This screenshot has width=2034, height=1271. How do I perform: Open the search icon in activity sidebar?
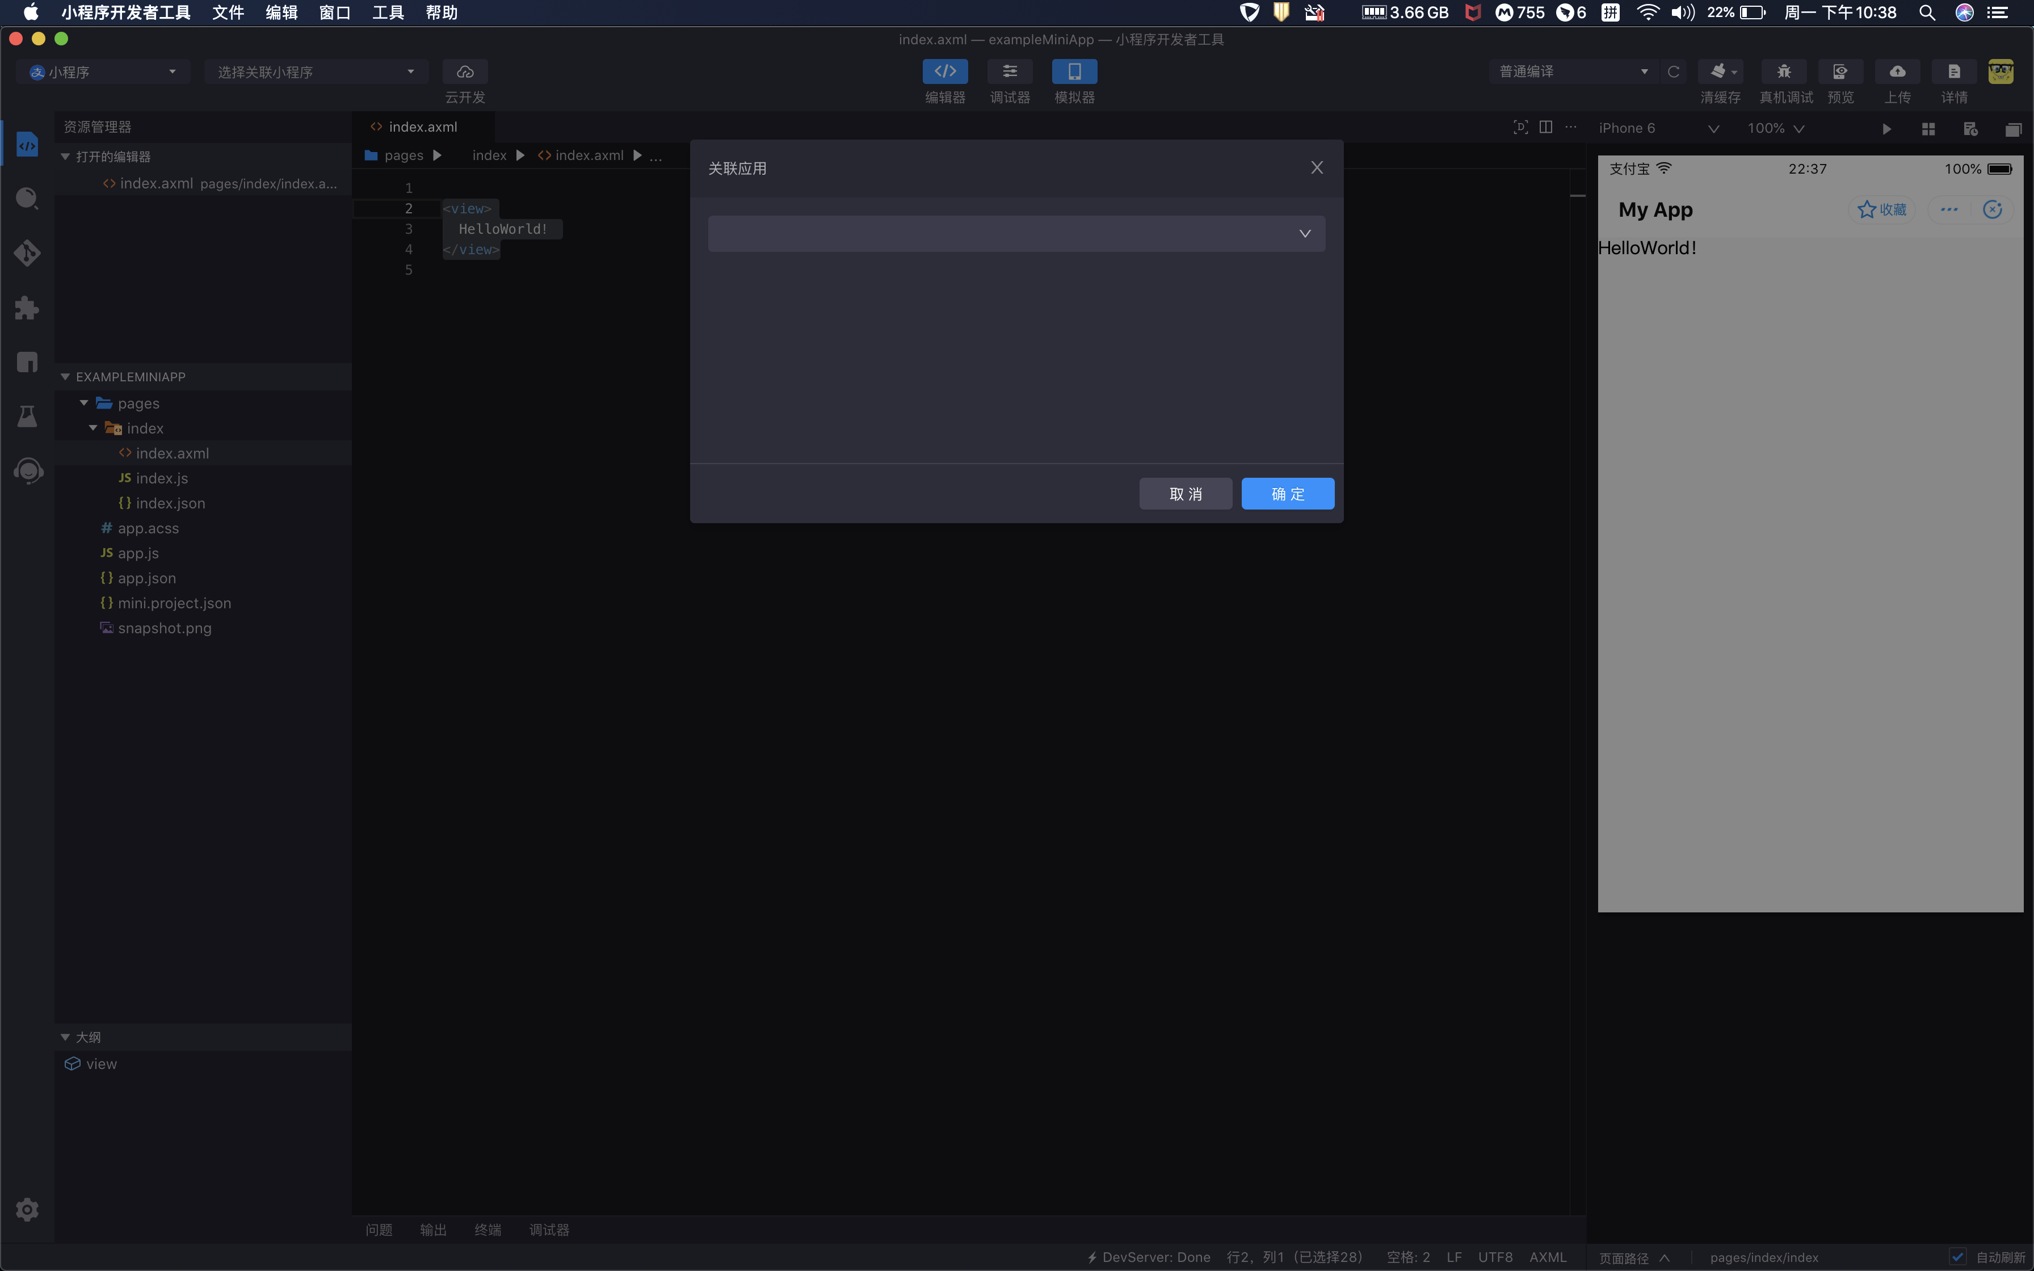pyautogui.click(x=27, y=199)
